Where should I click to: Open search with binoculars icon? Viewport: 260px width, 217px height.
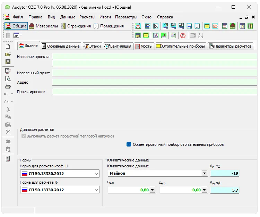[8, 141]
